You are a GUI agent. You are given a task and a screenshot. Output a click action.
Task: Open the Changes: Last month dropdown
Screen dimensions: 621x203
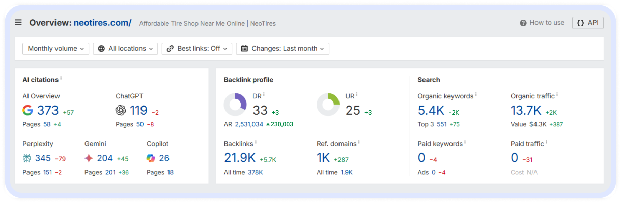pyautogui.click(x=283, y=49)
